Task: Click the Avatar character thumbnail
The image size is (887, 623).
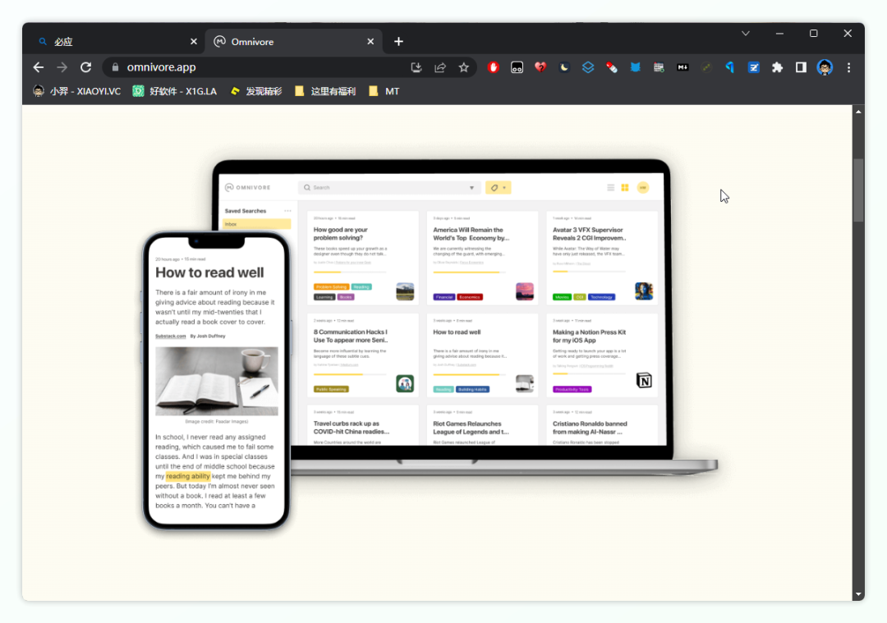Action: click(644, 291)
